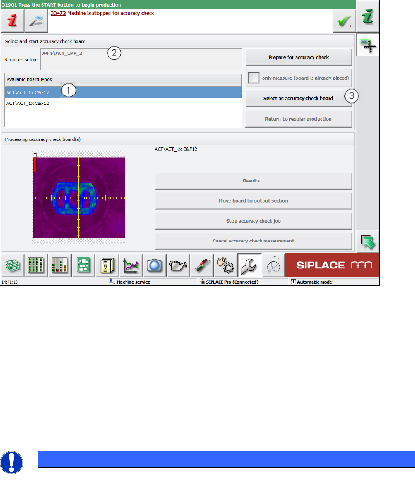Click Prepare for accuracy check button
Screen dimensions: 415x485
pyautogui.click(x=298, y=57)
